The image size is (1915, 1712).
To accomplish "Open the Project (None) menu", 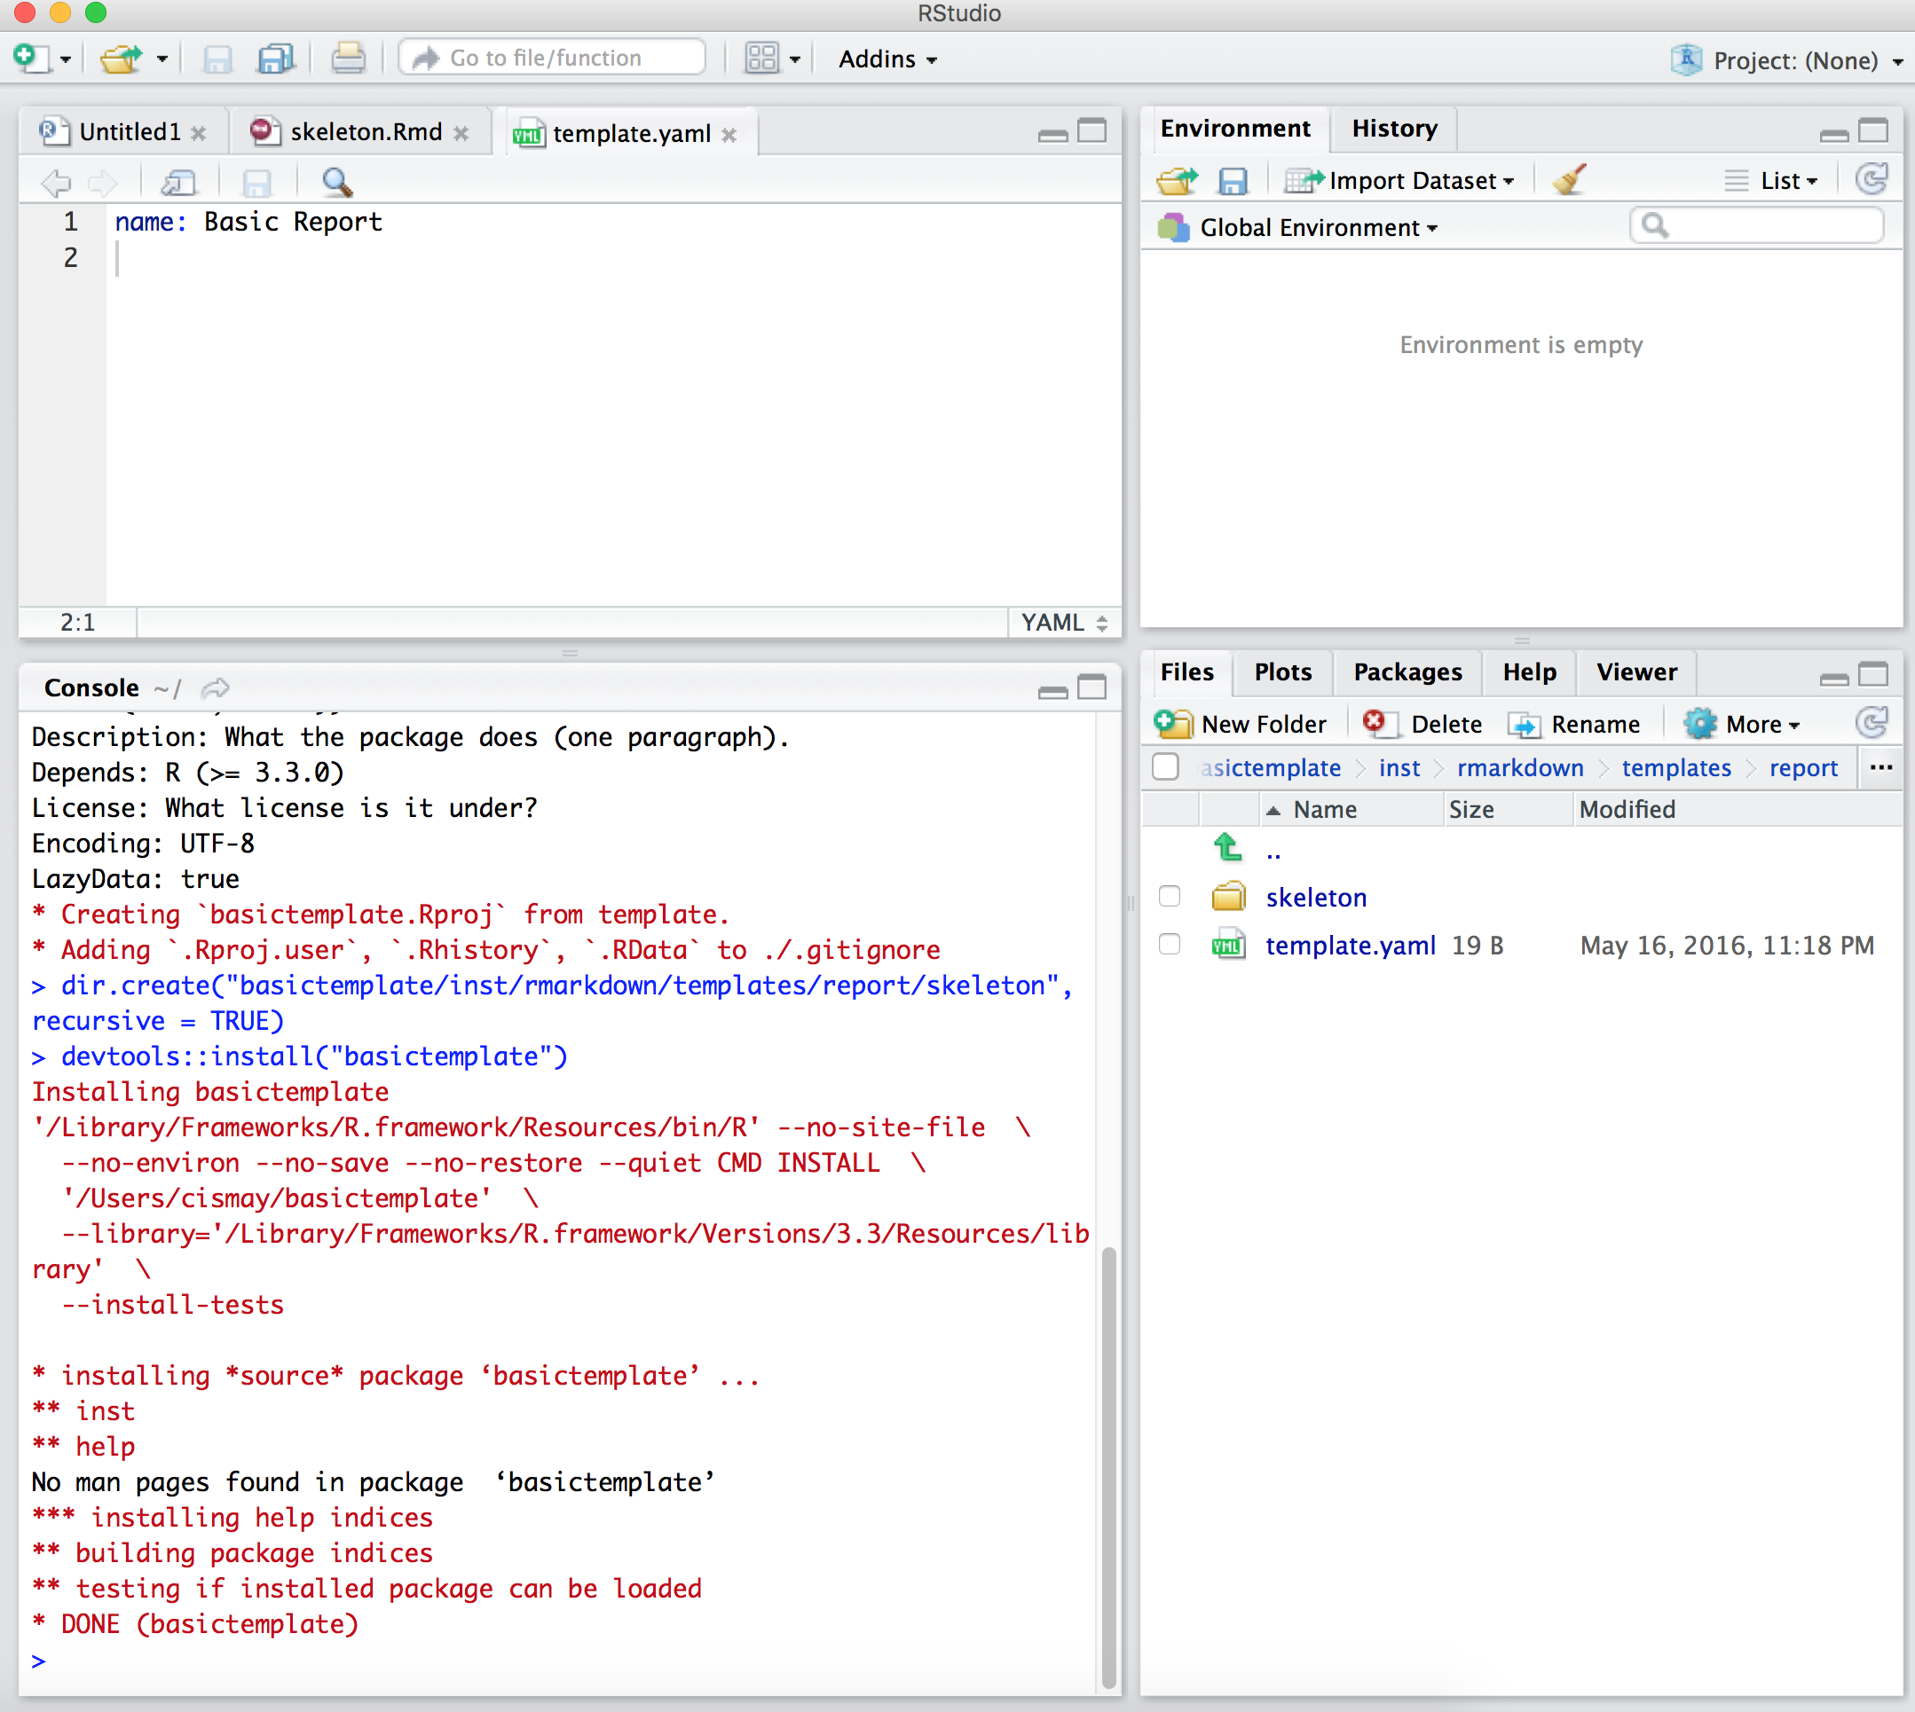I will (x=1793, y=60).
